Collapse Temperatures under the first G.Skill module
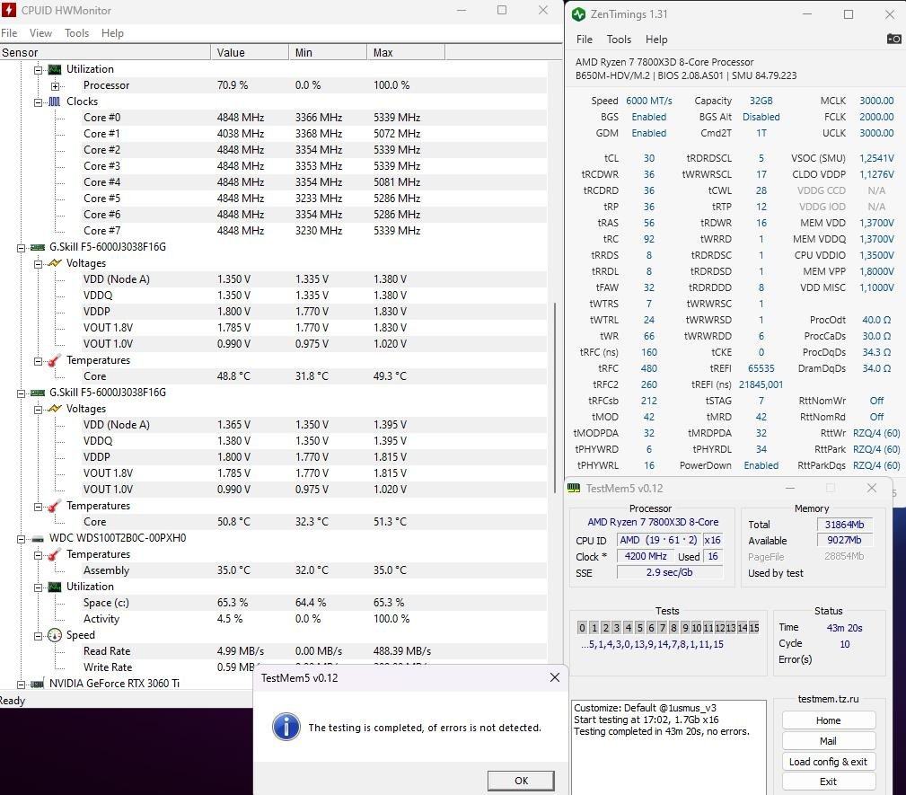The width and height of the screenshot is (906, 795). (38, 361)
